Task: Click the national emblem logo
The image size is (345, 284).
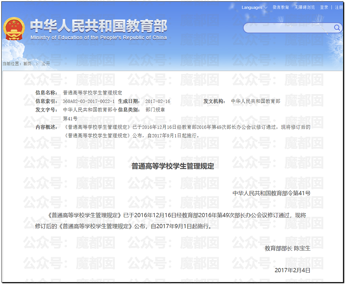Action: [x=14, y=29]
